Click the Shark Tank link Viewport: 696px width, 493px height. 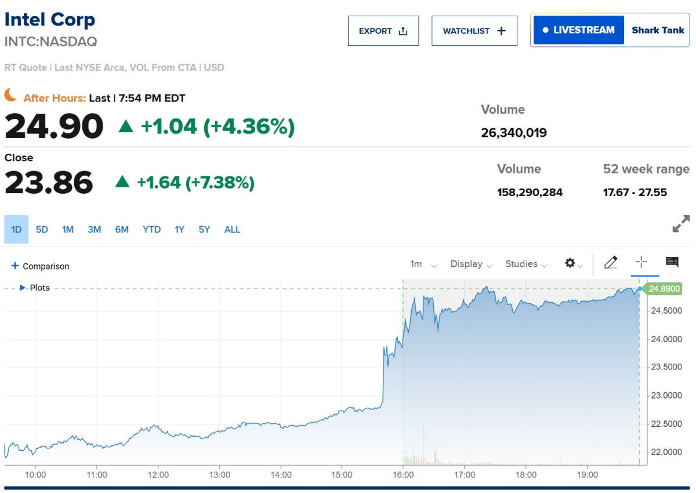pos(658,30)
